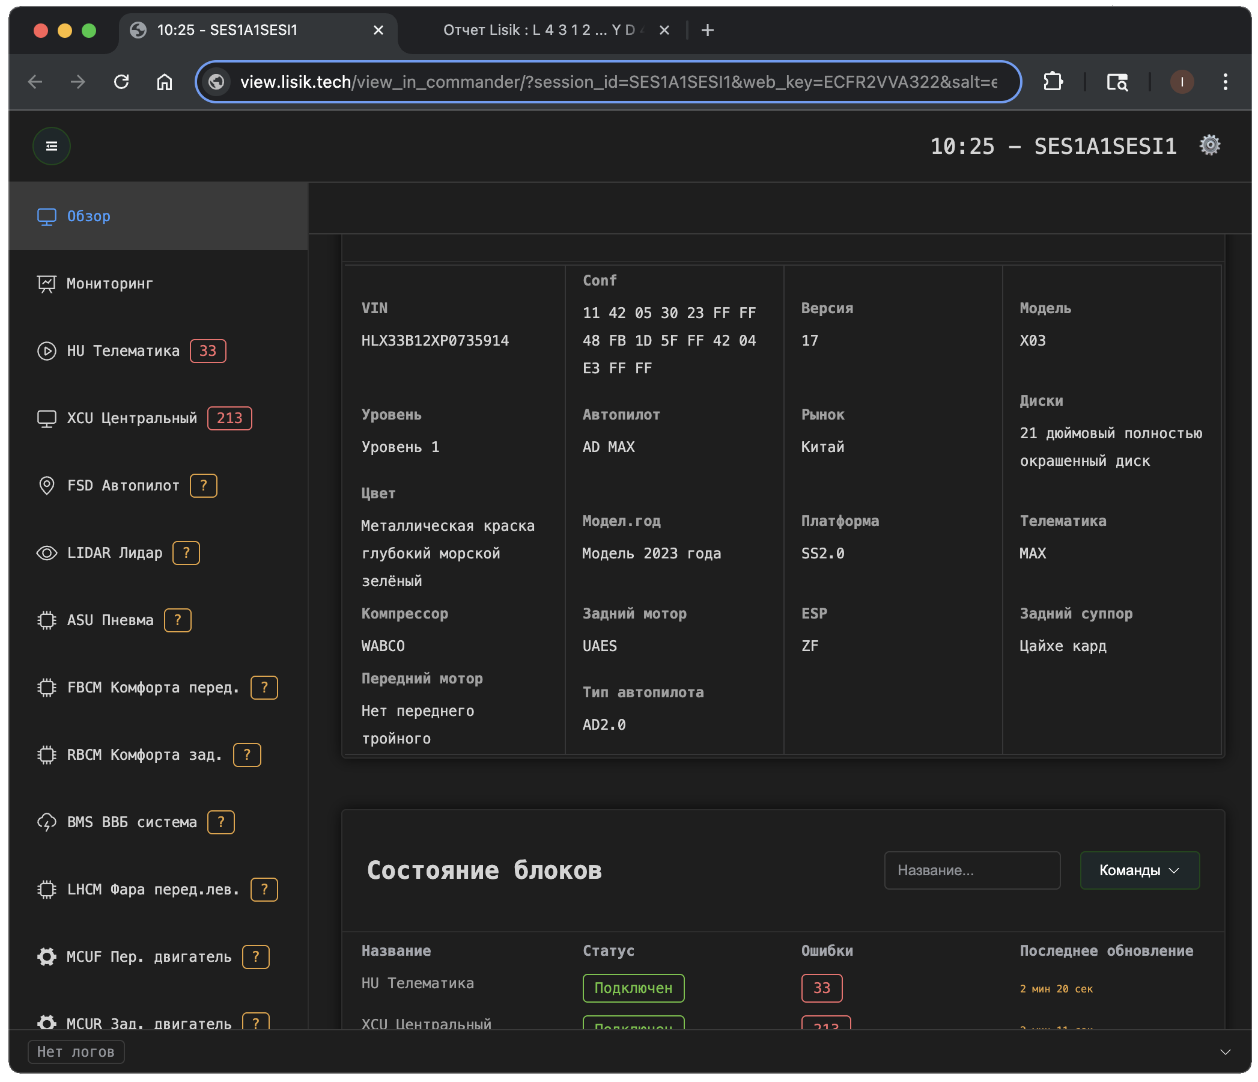Click the 2 мин 20 сек timestamp
This screenshot has height=1082, width=1258.
(x=1056, y=989)
